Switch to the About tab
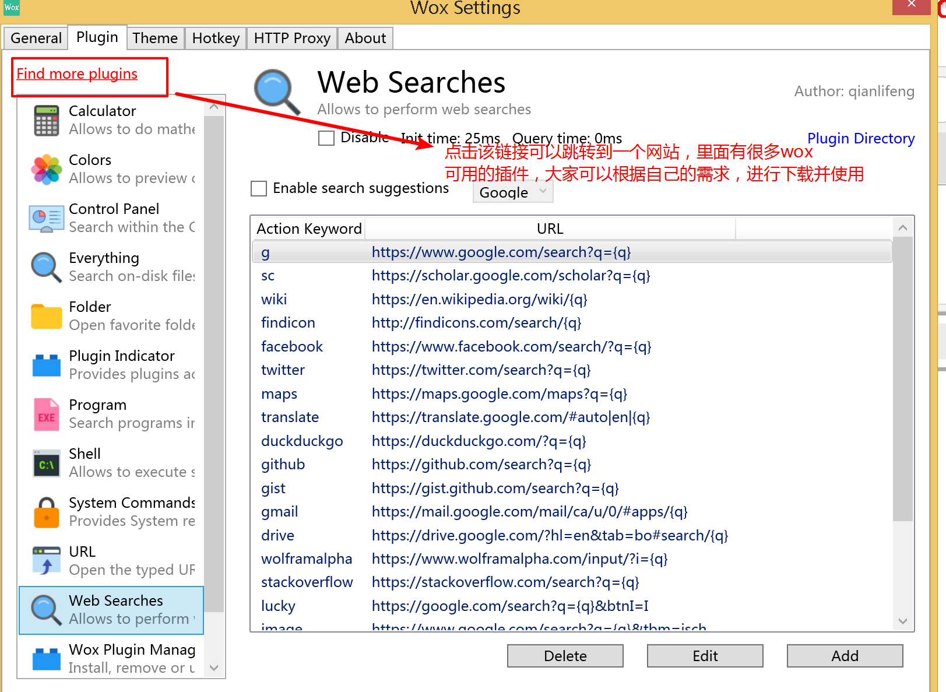This screenshot has height=692, width=946. click(365, 38)
